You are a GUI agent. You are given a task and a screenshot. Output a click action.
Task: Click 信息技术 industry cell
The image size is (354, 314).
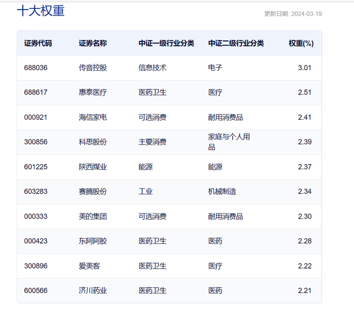pyautogui.click(x=152, y=68)
